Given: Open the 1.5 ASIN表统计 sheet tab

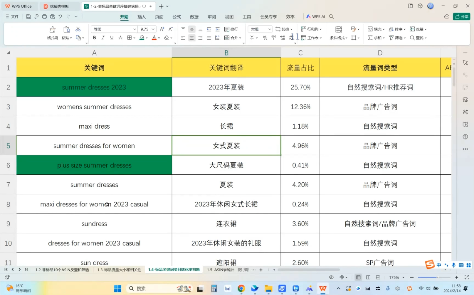Looking at the screenshot, I should 220,269.
